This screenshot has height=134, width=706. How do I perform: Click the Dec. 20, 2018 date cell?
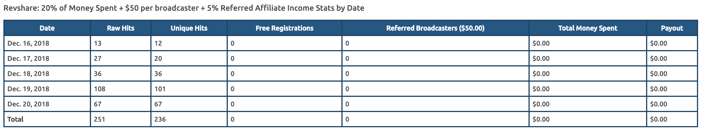click(28, 104)
